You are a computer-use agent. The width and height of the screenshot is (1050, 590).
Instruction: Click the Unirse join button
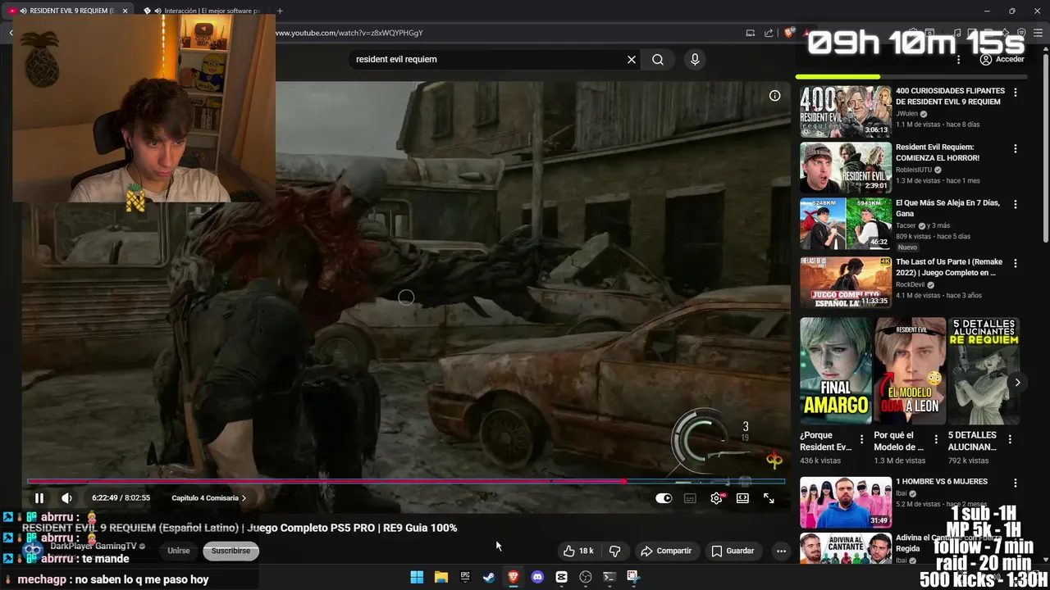pyautogui.click(x=179, y=551)
